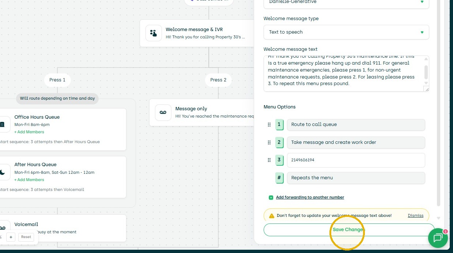Screen dimensions: 453x253
Task: Click the Press 1 branch label
Action: click(x=57, y=80)
